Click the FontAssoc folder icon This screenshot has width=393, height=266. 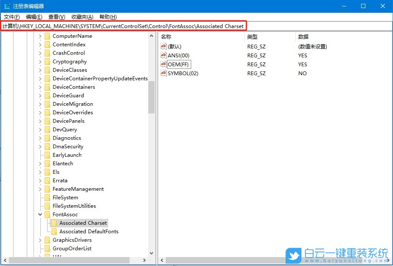tap(47, 214)
